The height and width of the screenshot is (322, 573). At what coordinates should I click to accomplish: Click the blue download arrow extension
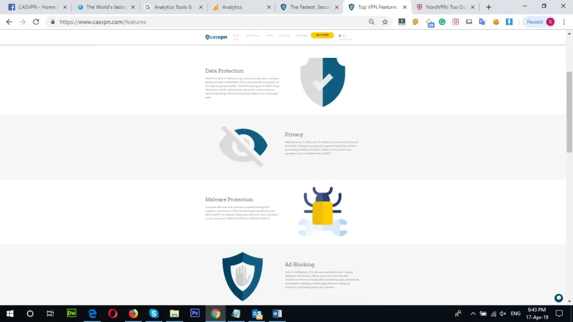(x=509, y=22)
